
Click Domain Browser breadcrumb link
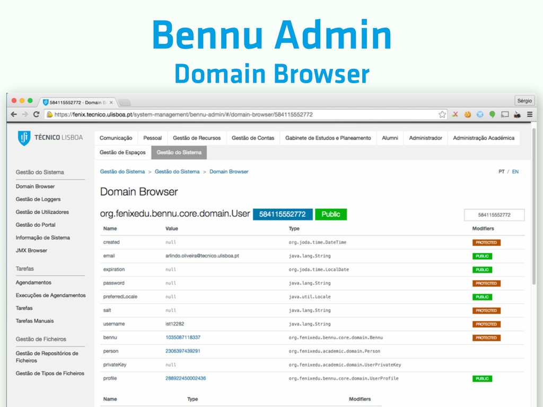pyautogui.click(x=229, y=172)
